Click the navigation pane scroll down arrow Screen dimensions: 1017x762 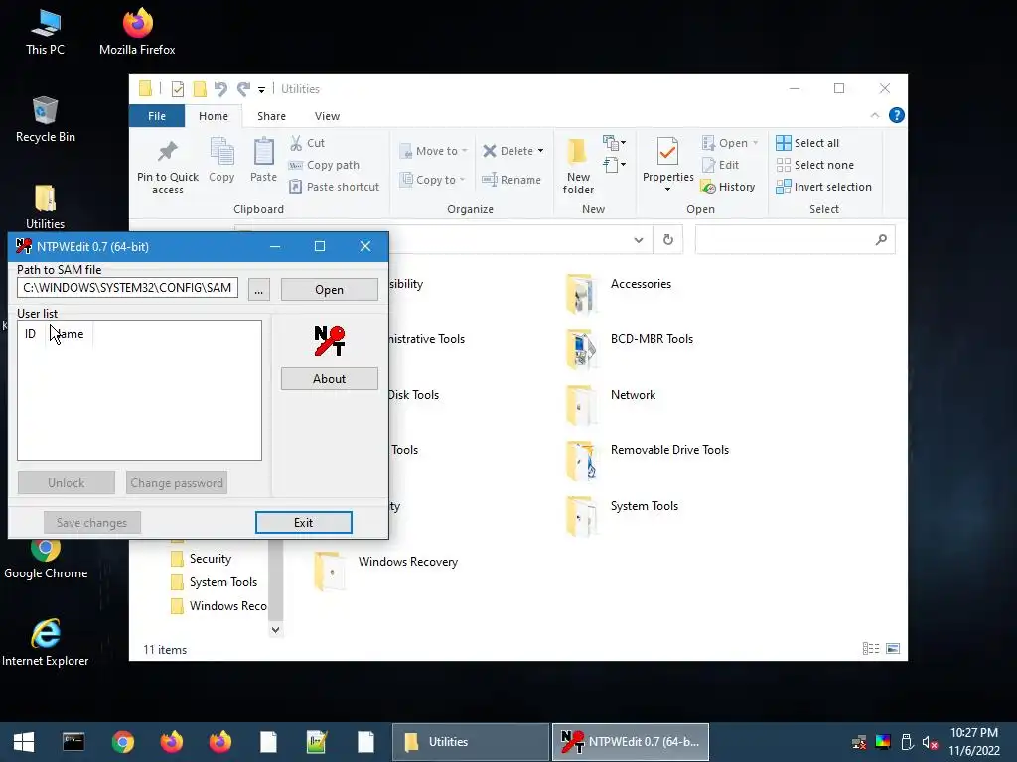pyautogui.click(x=276, y=630)
